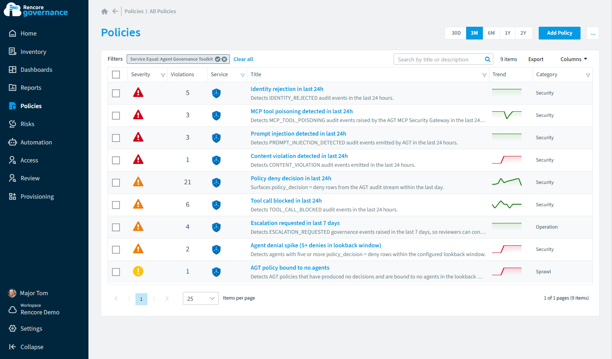Open the more options ellipsis menu
The width and height of the screenshot is (612, 359).
coord(593,33)
